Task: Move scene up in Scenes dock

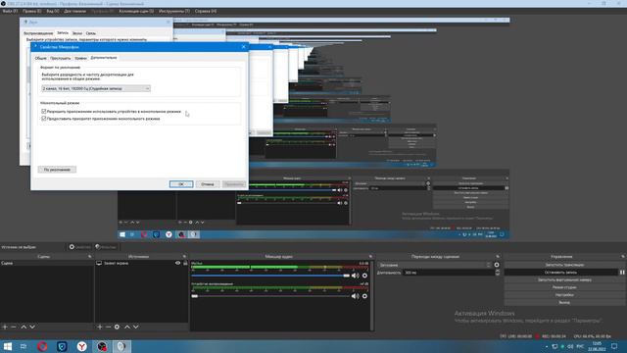Action: click(x=24, y=327)
